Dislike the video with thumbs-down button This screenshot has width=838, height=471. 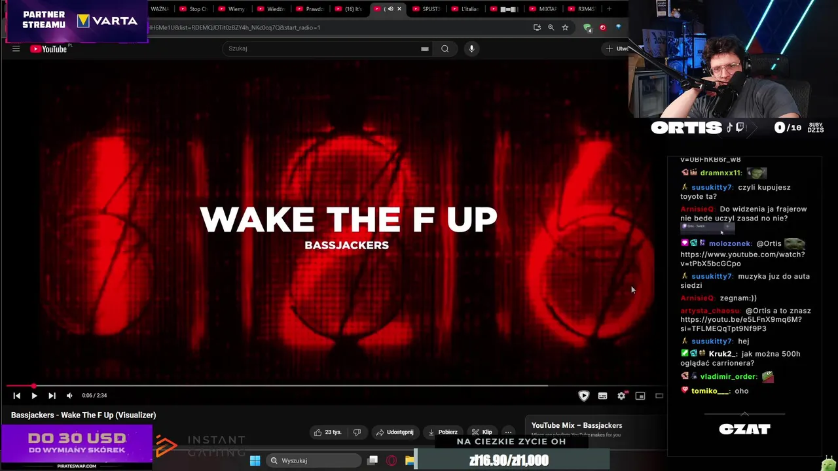(x=357, y=432)
